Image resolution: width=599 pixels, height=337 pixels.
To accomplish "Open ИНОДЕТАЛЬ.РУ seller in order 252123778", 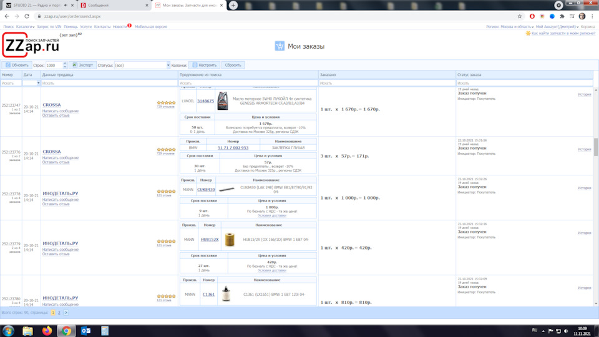I will 61,193.
